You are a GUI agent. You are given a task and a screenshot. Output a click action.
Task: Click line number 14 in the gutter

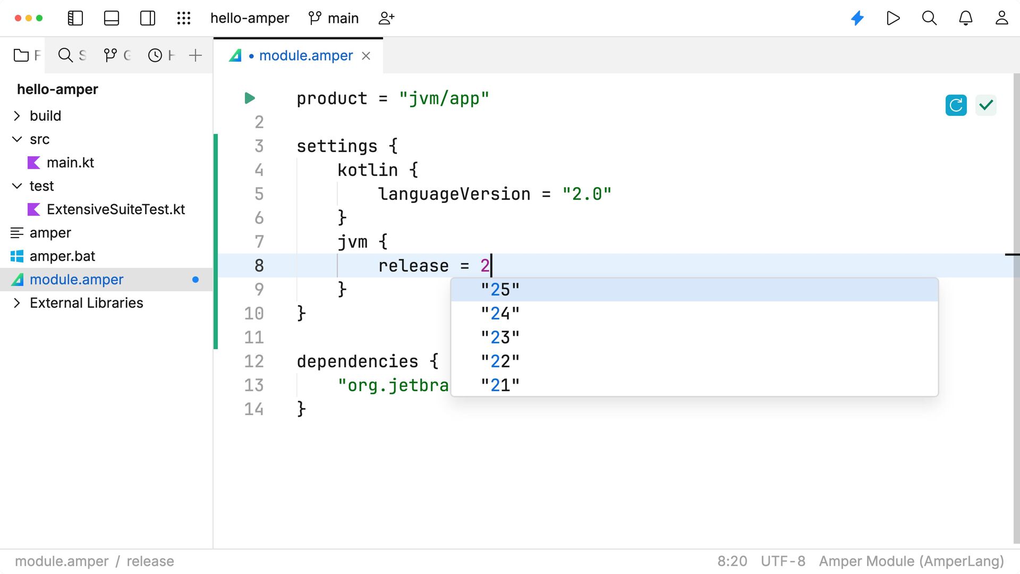point(254,409)
